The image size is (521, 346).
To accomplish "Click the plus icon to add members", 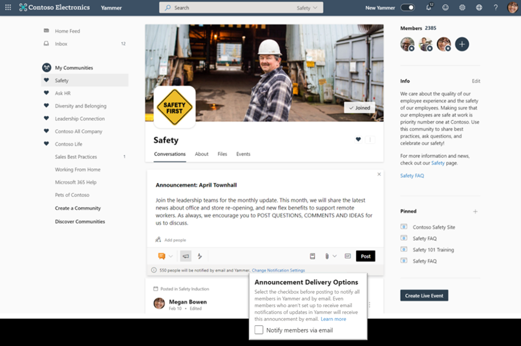I will (462, 44).
